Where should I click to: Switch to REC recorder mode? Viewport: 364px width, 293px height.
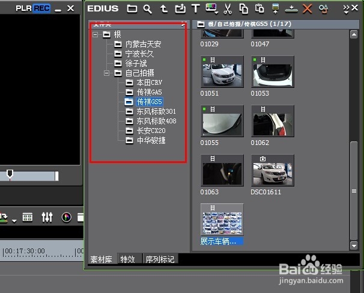[x=41, y=8]
